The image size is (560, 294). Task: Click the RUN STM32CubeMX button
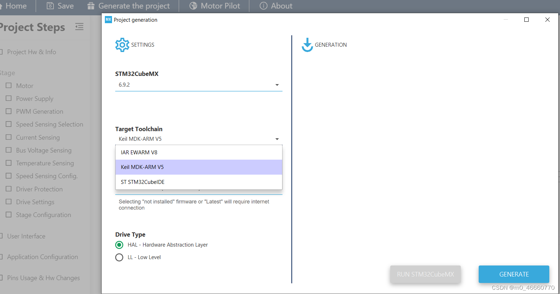tap(426, 274)
